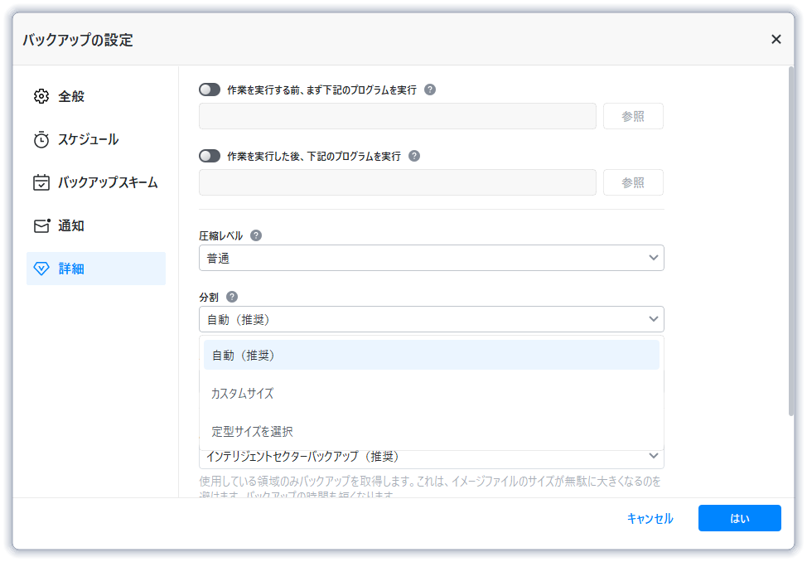The height and width of the screenshot is (562, 807).
Task: Click the gear icon beside 全般
Action: click(41, 96)
